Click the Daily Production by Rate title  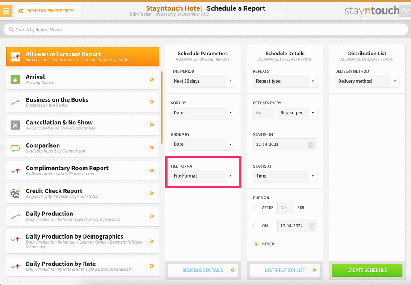(x=61, y=264)
